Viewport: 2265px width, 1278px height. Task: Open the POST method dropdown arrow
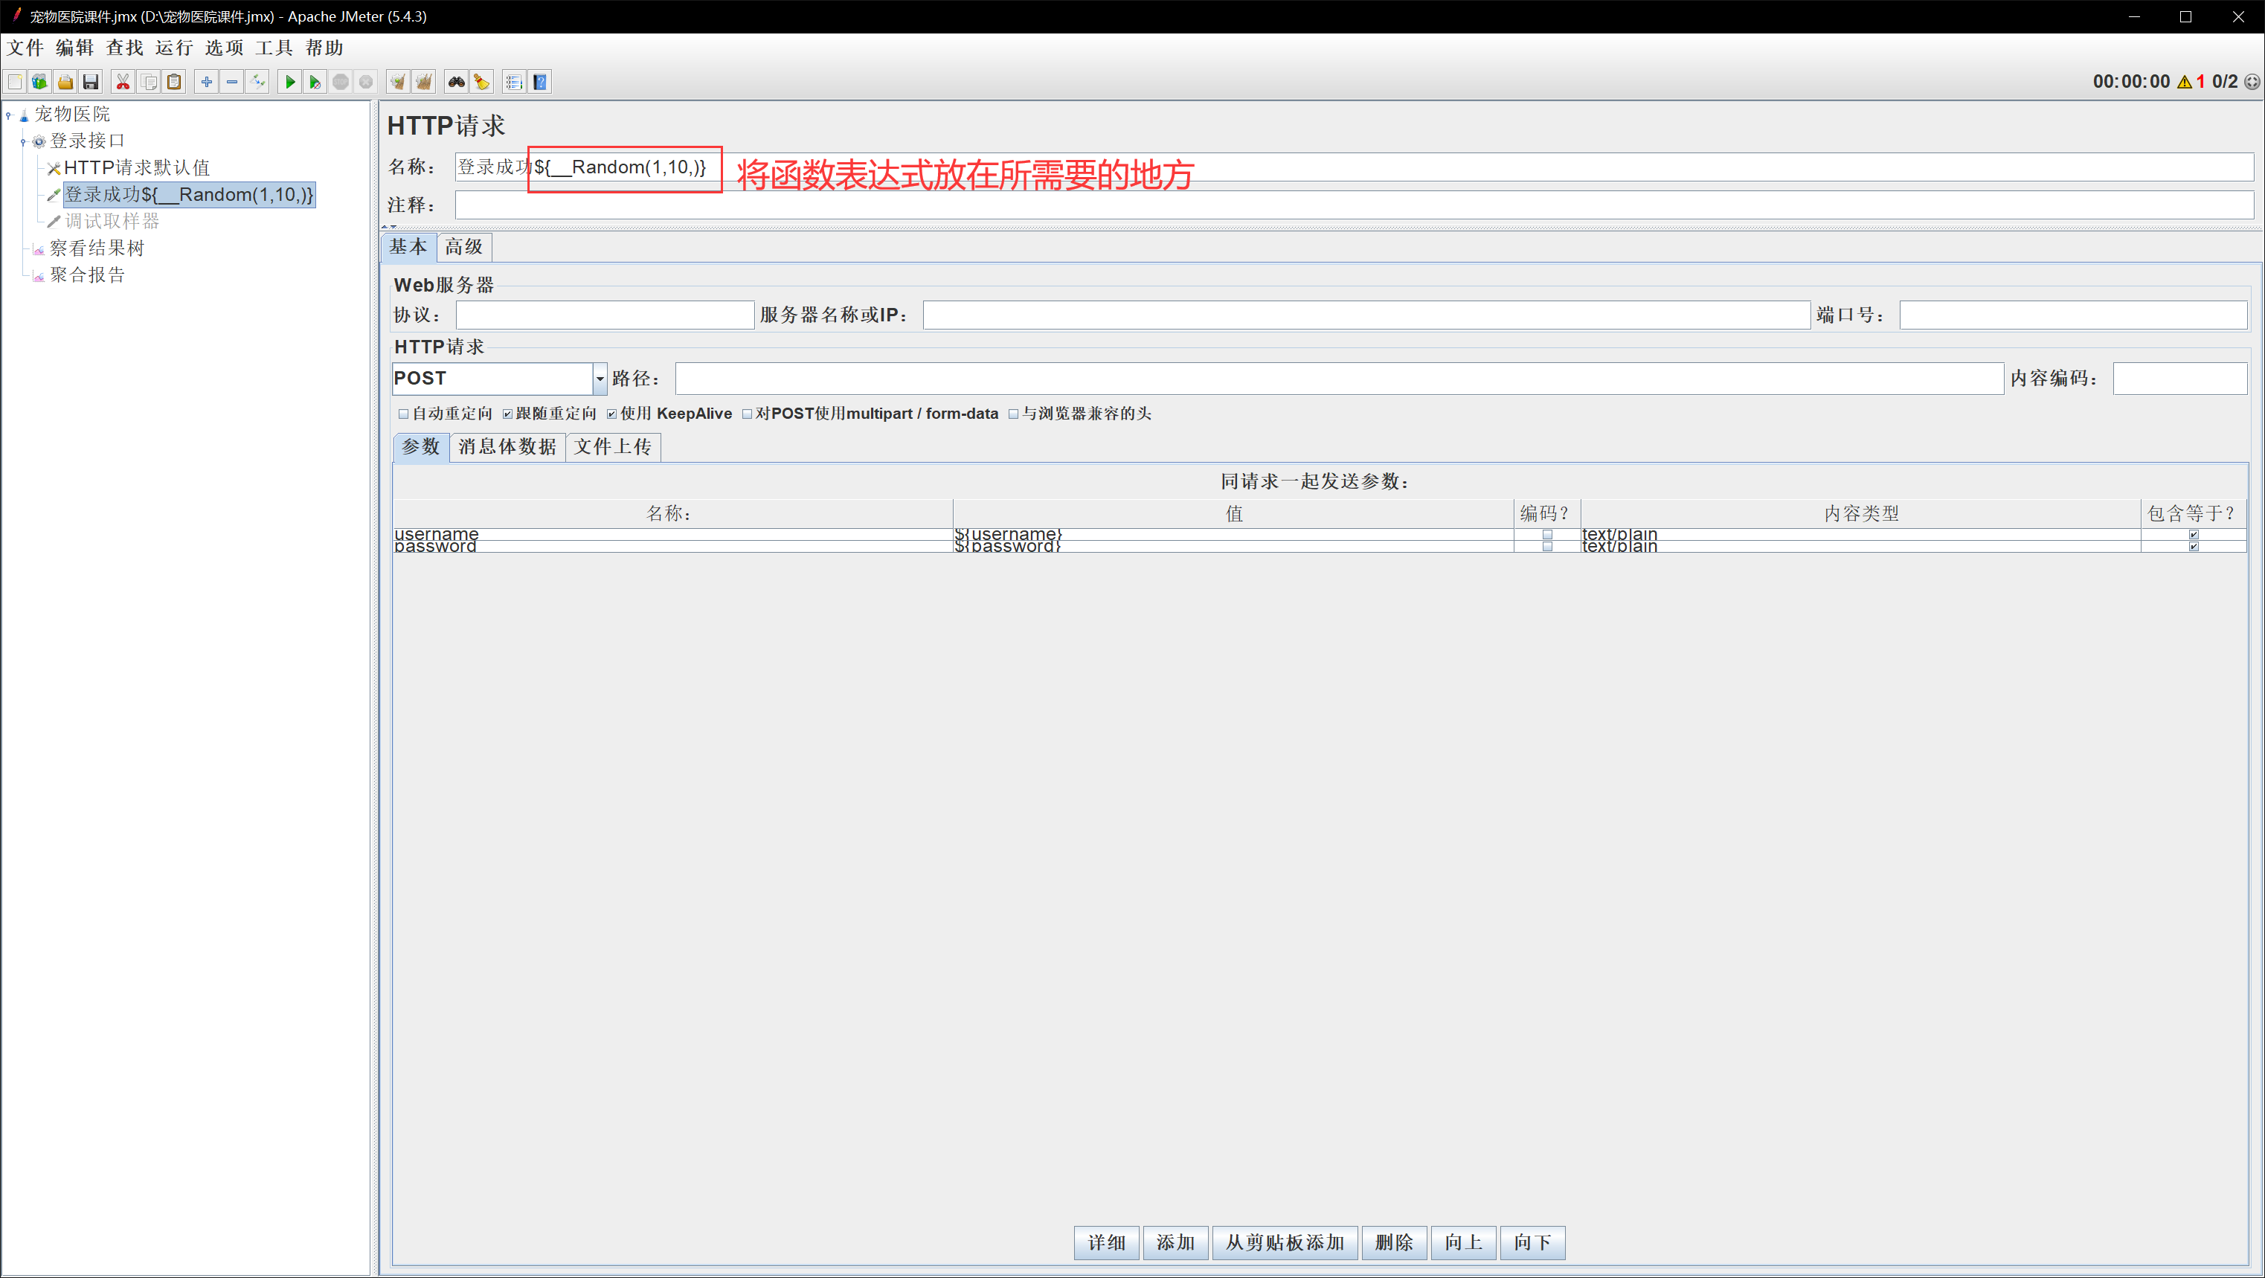pos(600,378)
